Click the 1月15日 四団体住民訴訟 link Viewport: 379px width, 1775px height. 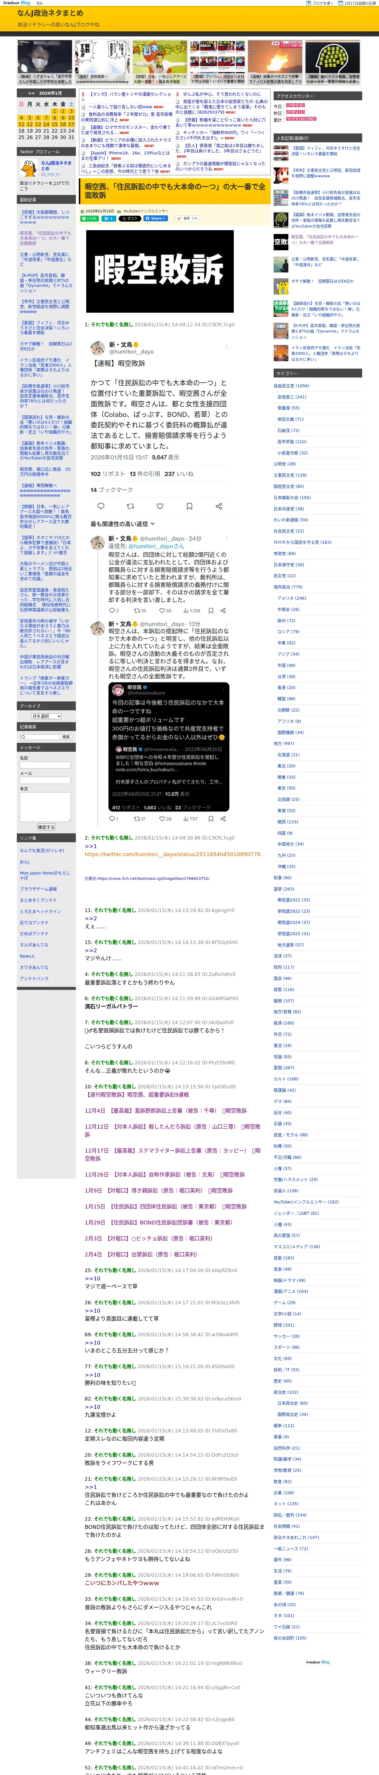(x=166, y=1206)
